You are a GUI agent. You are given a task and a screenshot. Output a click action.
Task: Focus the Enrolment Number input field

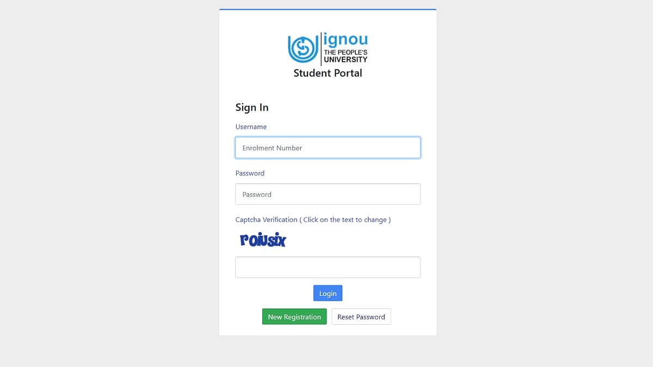tap(328, 148)
